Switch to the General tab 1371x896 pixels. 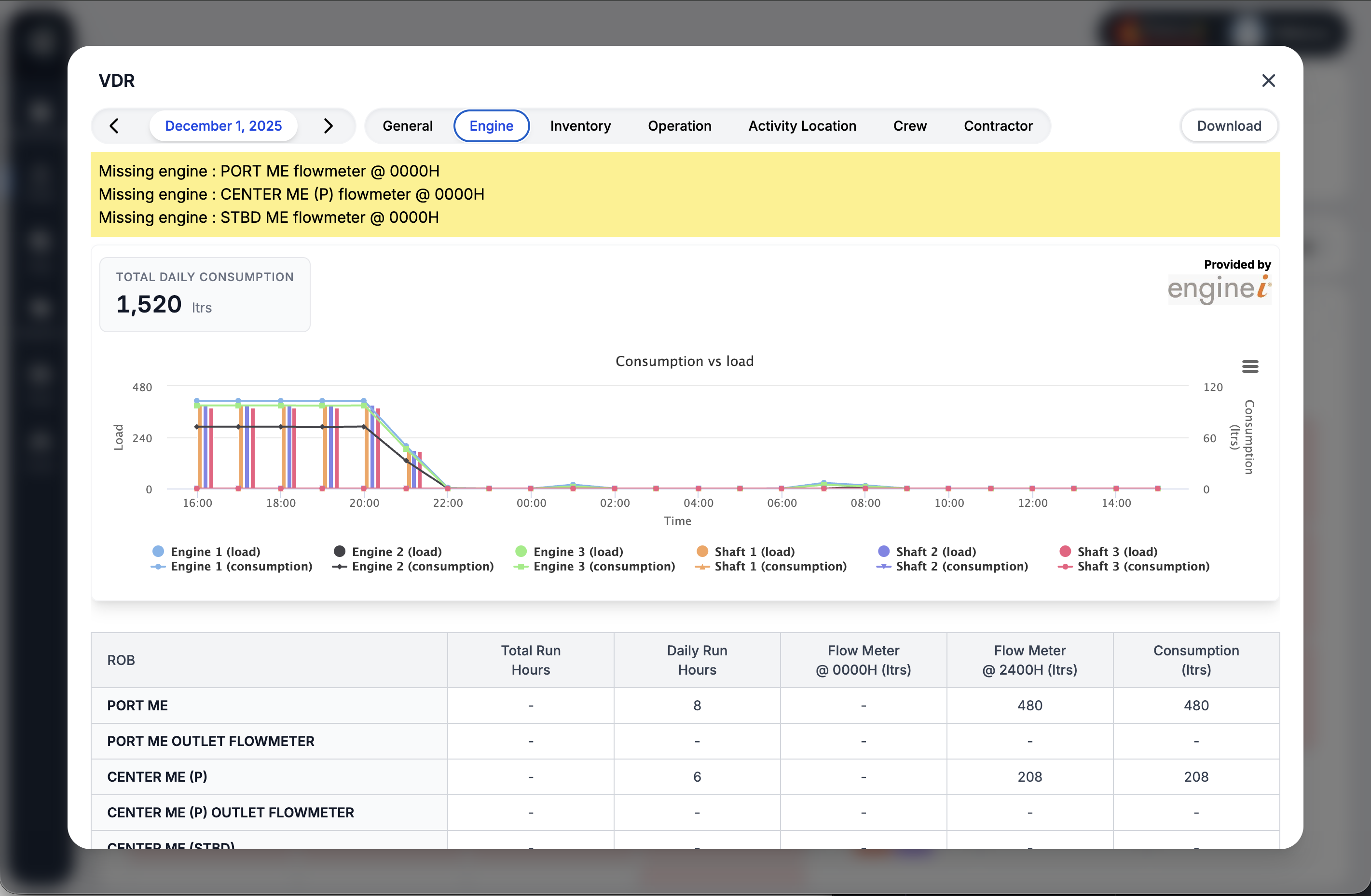coord(407,125)
